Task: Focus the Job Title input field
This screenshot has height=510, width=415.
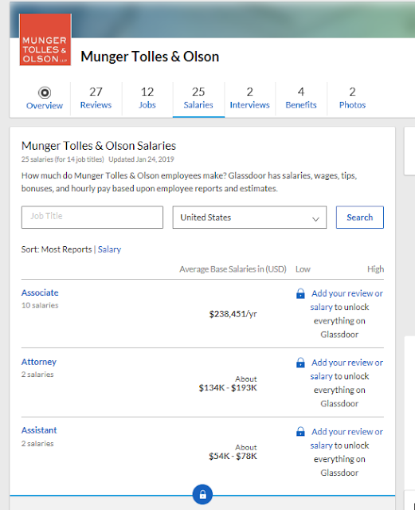Action: tap(92, 218)
